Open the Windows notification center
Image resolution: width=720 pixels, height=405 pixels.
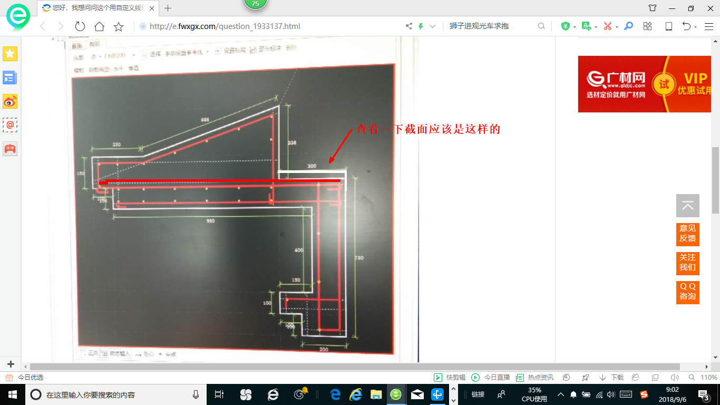click(x=704, y=394)
